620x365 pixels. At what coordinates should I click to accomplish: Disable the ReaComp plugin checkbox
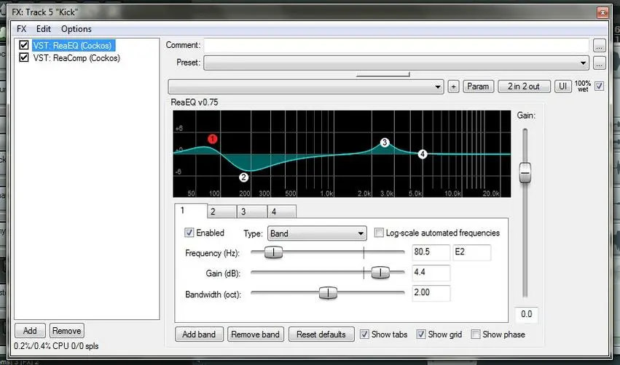[x=24, y=58]
